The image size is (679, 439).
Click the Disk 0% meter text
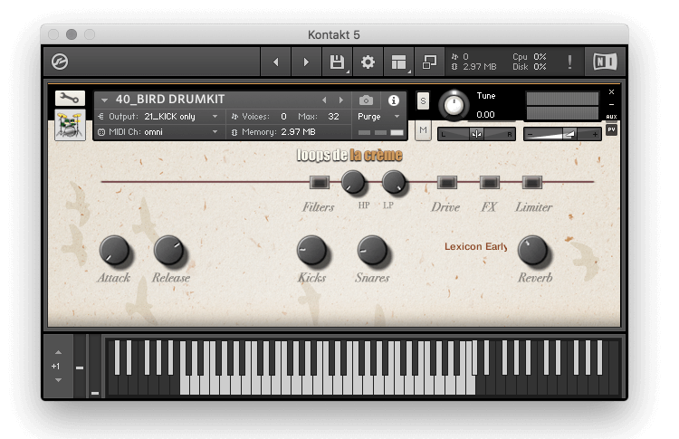[530, 67]
